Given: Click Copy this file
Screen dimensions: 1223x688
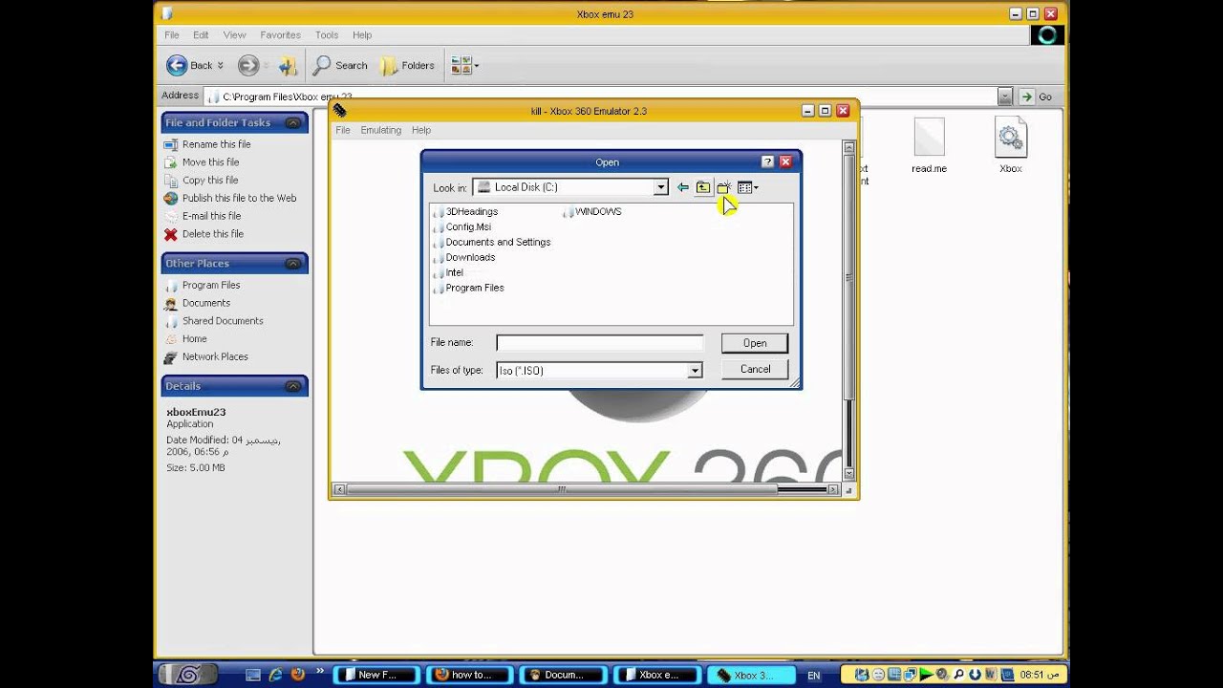Looking at the screenshot, I should click(210, 180).
